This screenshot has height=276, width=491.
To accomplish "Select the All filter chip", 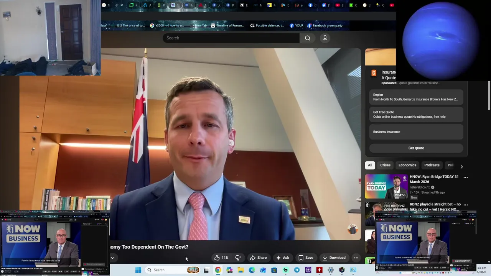I will point(370,165).
